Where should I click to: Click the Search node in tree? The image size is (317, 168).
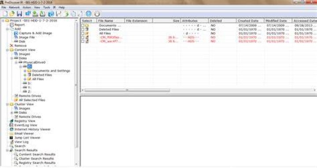[20, 146]
